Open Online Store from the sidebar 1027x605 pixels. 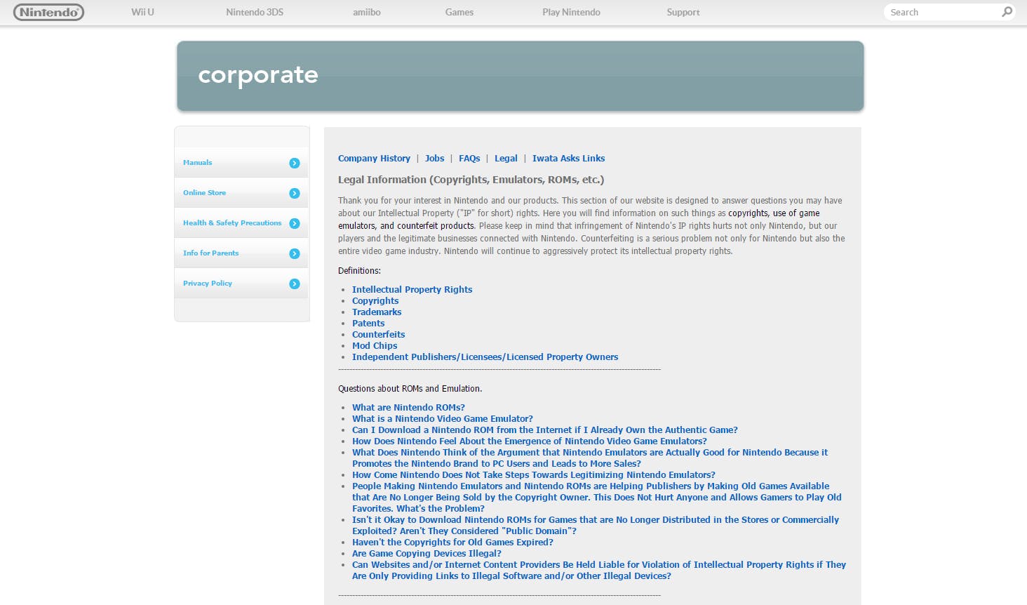[204, 192]
